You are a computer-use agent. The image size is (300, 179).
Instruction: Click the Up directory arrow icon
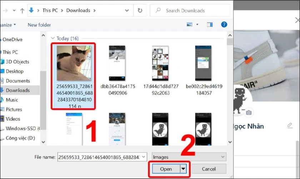tap(22, 10)
